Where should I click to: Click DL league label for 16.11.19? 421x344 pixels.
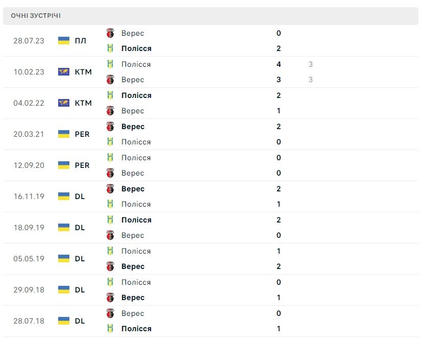point(80,196)
